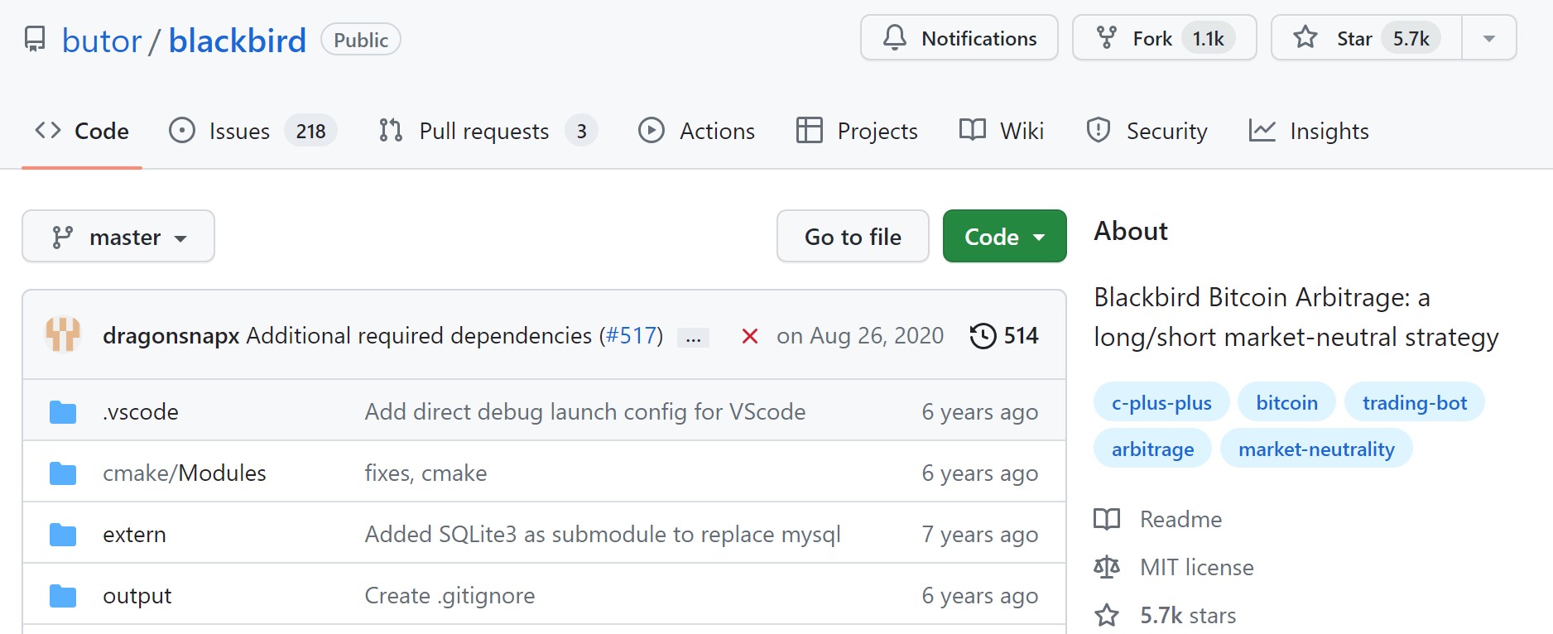Open pull request #517 link
The height and width of the screenshot is (634, 1553).
pos(632,335)
